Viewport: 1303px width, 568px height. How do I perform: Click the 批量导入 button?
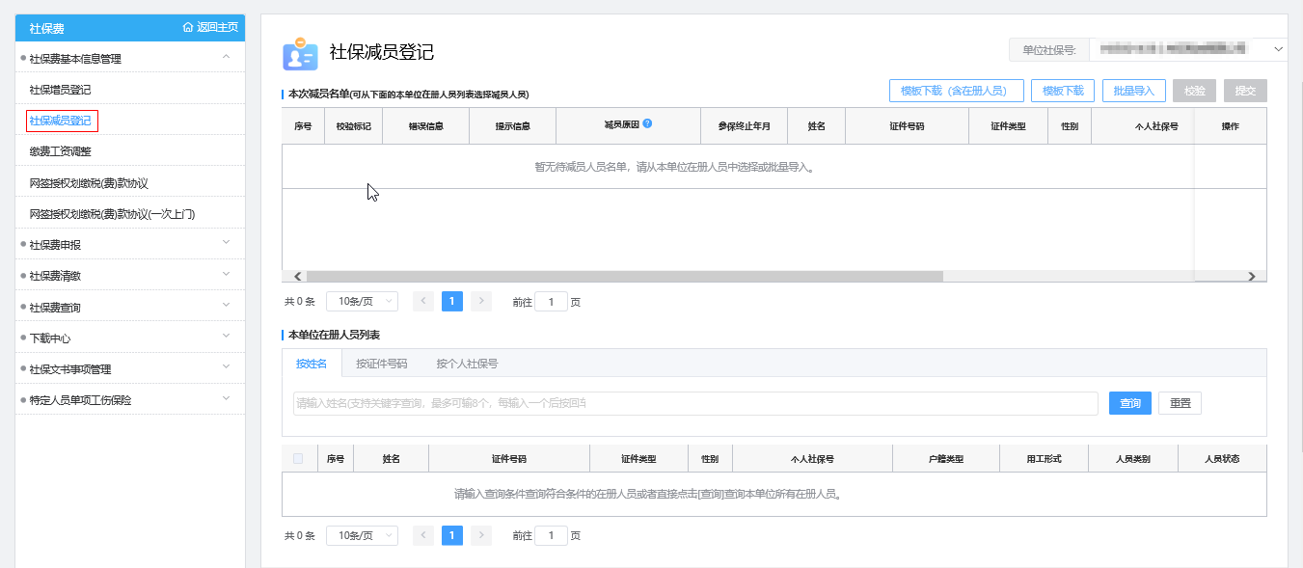point(1133,91)
